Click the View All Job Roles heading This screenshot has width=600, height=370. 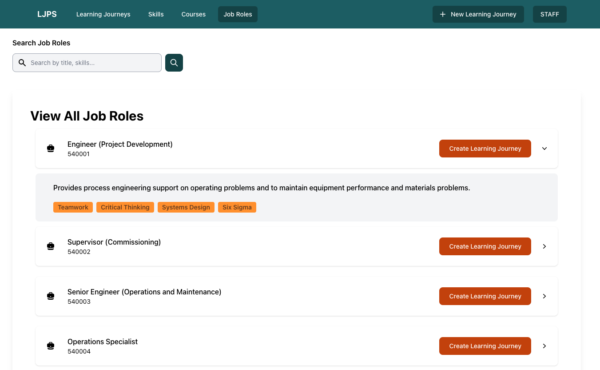pyautogui.click(x=87, y=116)
